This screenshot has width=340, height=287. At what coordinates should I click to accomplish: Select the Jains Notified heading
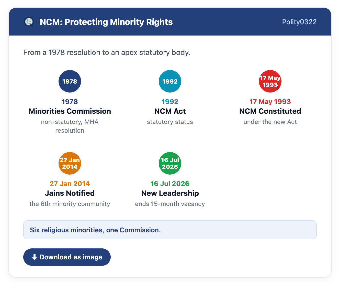pyautogui.click(x=70, y=193)
